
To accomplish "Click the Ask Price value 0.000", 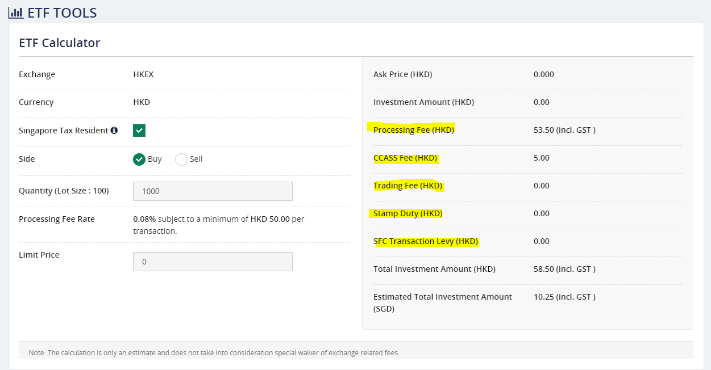I will tap(544, 74).
